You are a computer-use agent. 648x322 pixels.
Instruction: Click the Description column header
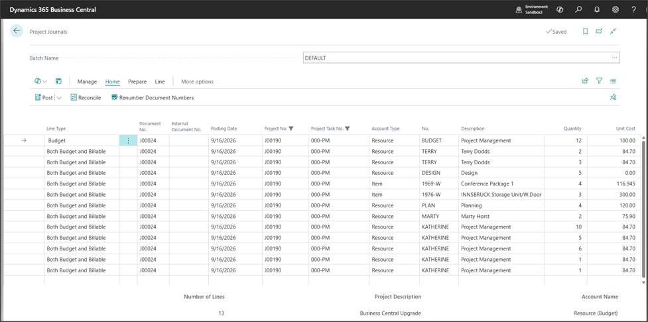coord(473,129)
